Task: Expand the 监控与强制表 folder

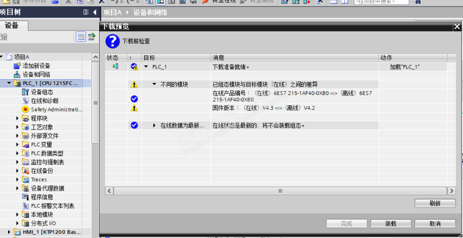Action: 17,162
